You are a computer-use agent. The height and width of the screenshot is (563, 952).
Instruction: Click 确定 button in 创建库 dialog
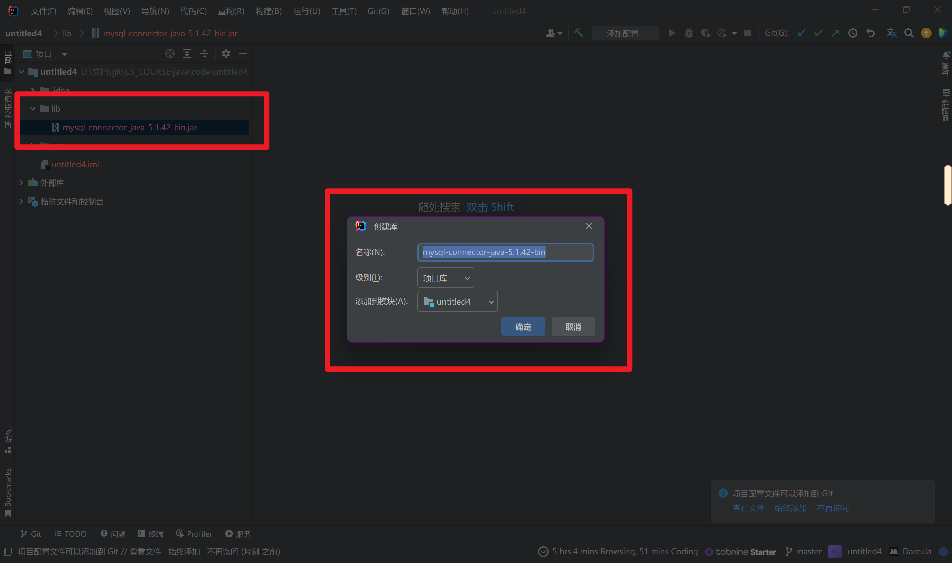[x=523, y=326]
